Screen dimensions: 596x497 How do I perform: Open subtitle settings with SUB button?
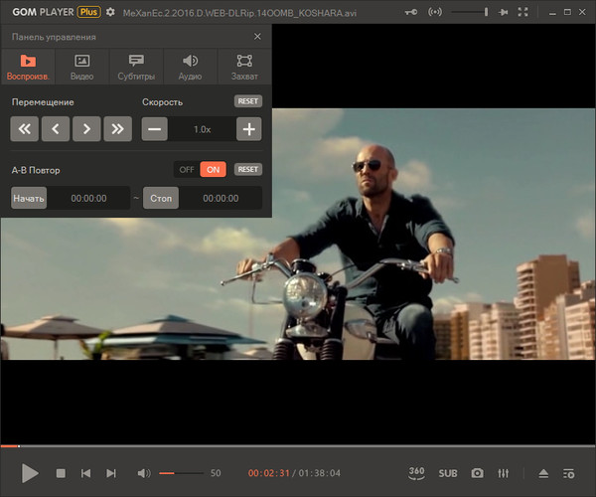[448, 473]
